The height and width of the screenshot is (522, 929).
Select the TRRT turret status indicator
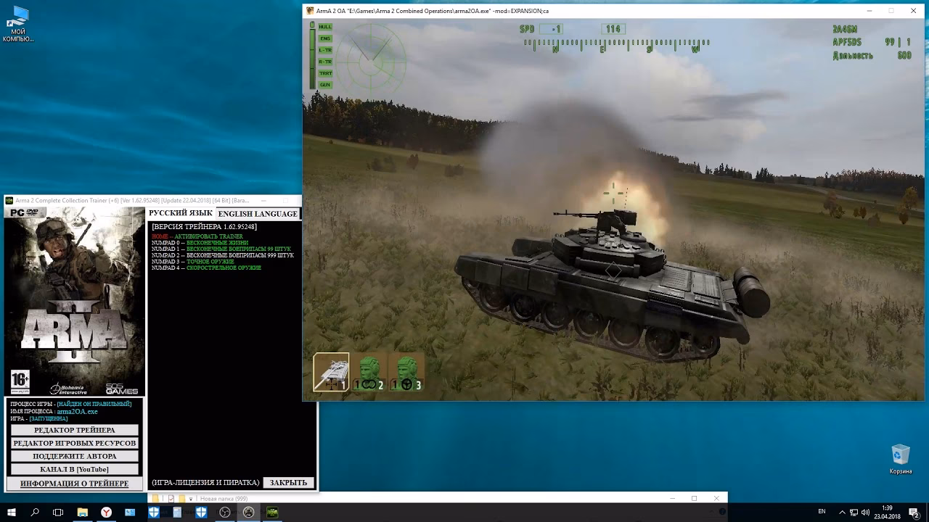coord(326,73)
